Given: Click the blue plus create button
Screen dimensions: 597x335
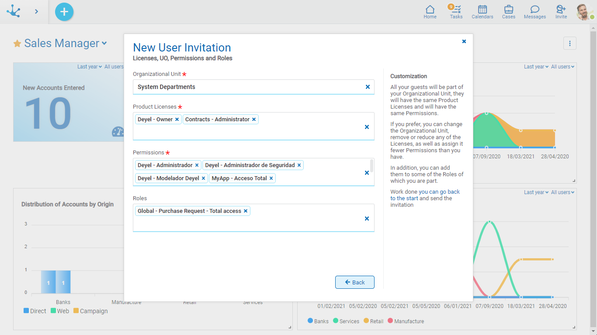Looking at the screenshot, I should click(x=64, y=12).
